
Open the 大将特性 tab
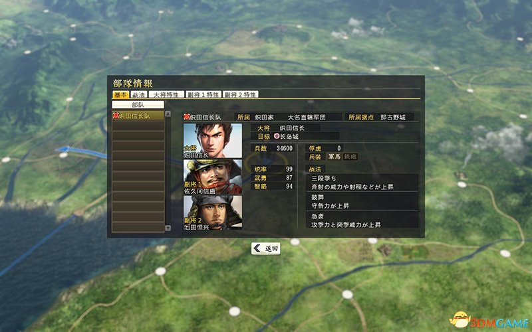[x=166, y=94]
